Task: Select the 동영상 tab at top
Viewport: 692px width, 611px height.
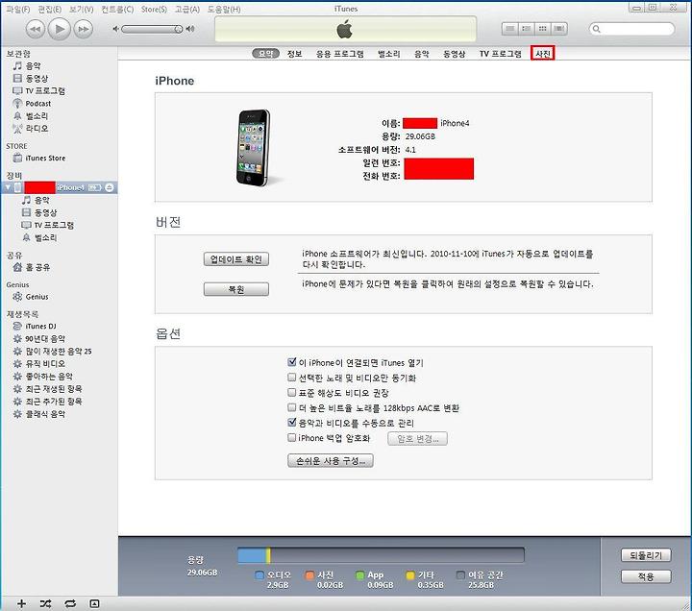Action: click(454, 54)
